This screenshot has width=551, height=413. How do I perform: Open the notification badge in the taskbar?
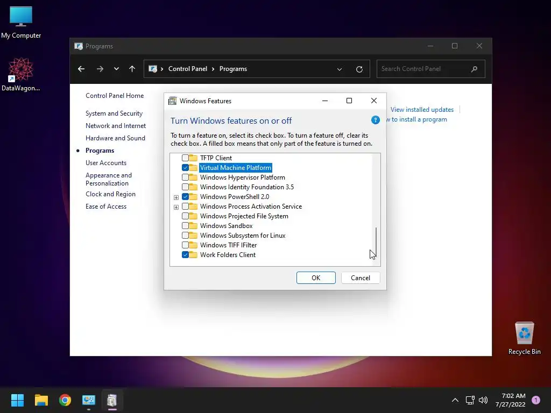(536, 400)
